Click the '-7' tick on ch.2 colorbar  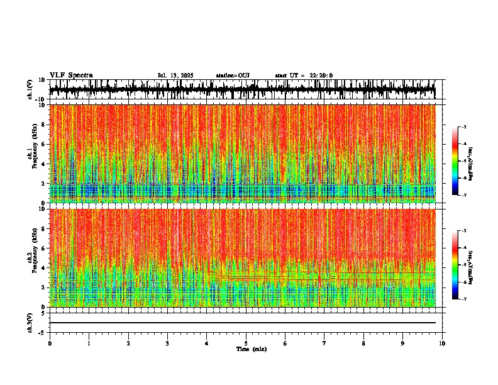tap(463, 299)
